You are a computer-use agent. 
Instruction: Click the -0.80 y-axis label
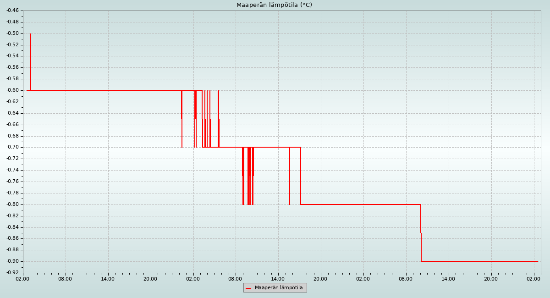point(12,204)
